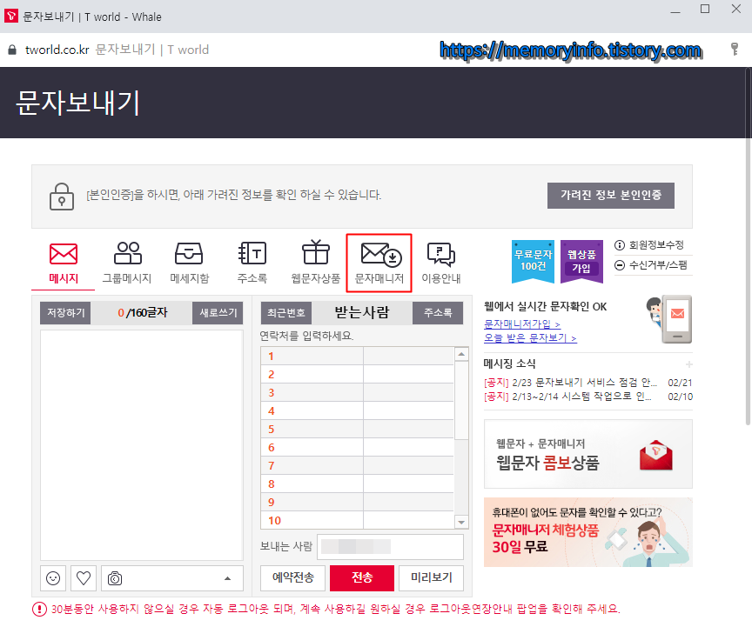Expand 메시징 소식 with plus icon

tap(688, 364)
